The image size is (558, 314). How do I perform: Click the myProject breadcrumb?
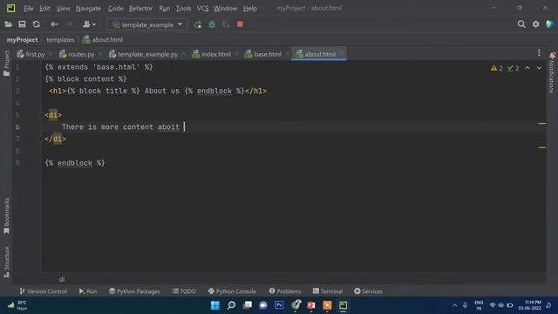pos(22,39)
